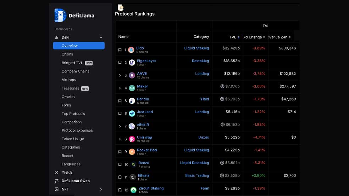The width and height of the screenshot is (349, 196).
Task: Click the ether.fi protocol logo
Action: coord(132,126)
